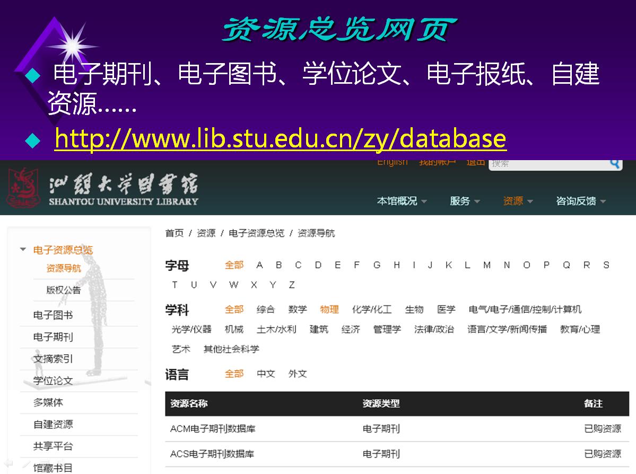Image resolution: width=636 pixels, height=474 pixels.
Task: Click the Shantou University Library logo
Action: pos(102,189)
